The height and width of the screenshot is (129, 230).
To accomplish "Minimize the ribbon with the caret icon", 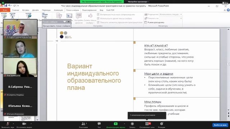I will pos(225,10).
